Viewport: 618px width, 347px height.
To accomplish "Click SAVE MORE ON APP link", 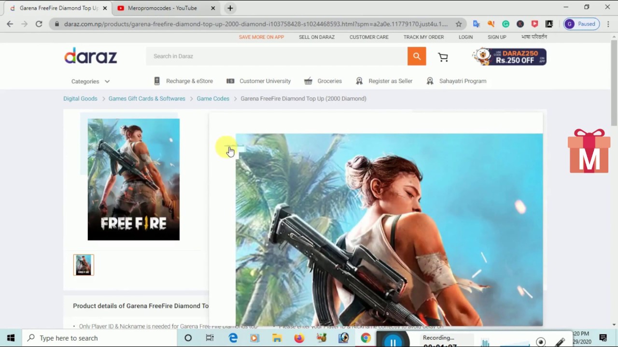I will click(261, 37).
